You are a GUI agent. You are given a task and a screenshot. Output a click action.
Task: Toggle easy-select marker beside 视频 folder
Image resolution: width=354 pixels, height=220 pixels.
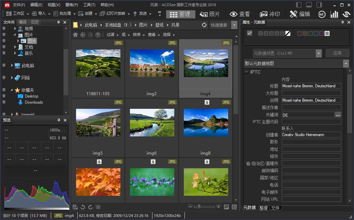point(4,29)
